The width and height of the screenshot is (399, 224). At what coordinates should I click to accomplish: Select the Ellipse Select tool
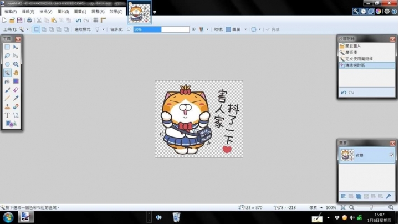point(7,64)
